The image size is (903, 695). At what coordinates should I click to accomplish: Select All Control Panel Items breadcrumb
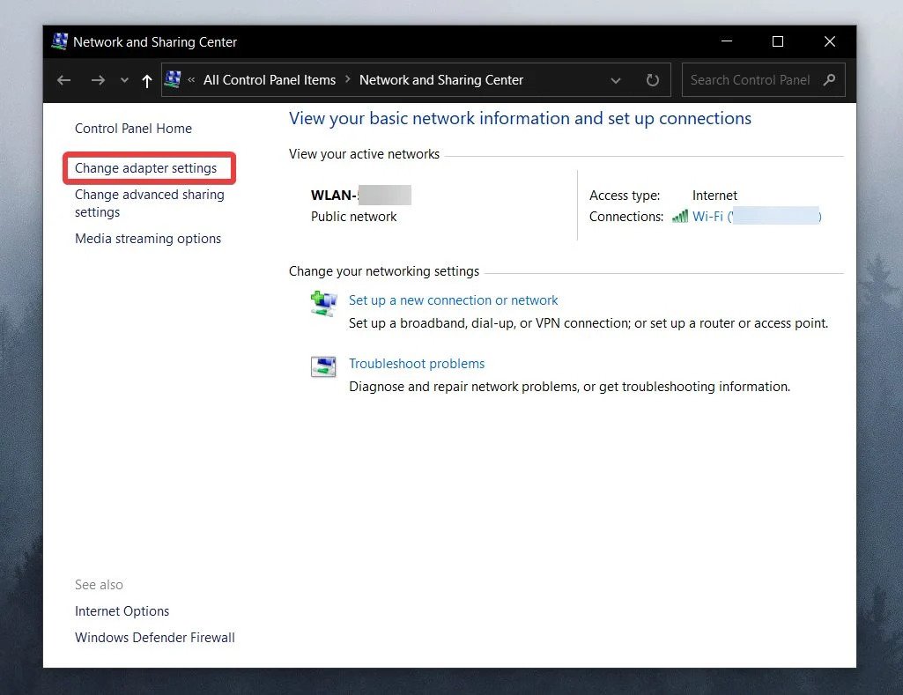(270, 80)
